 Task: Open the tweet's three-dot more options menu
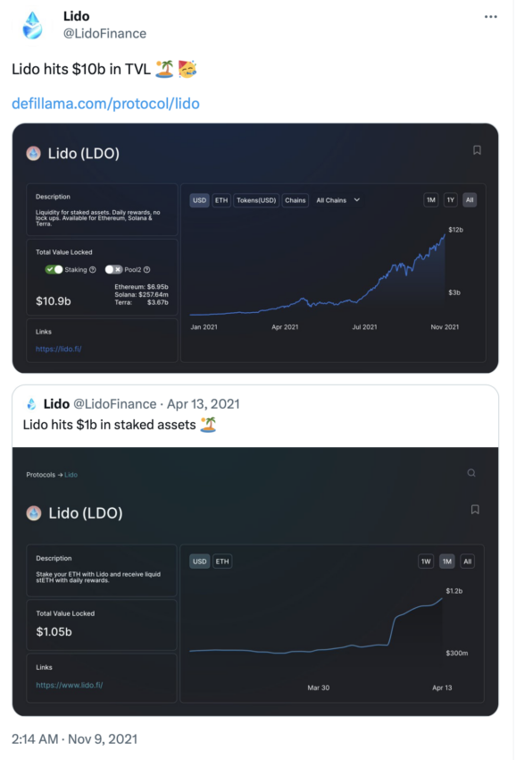490,17
